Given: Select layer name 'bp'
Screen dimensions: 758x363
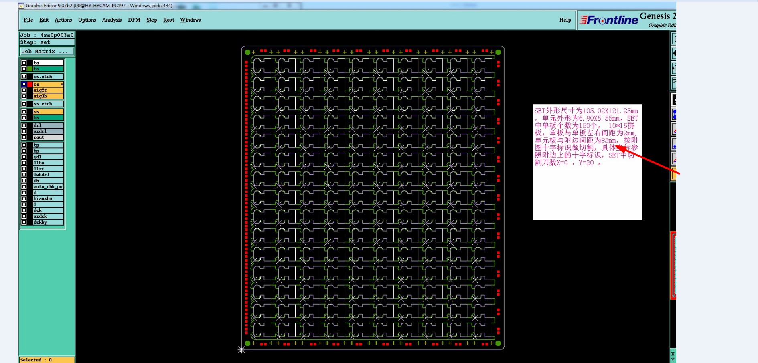Looking at the screenshot, I should [48, 151].
